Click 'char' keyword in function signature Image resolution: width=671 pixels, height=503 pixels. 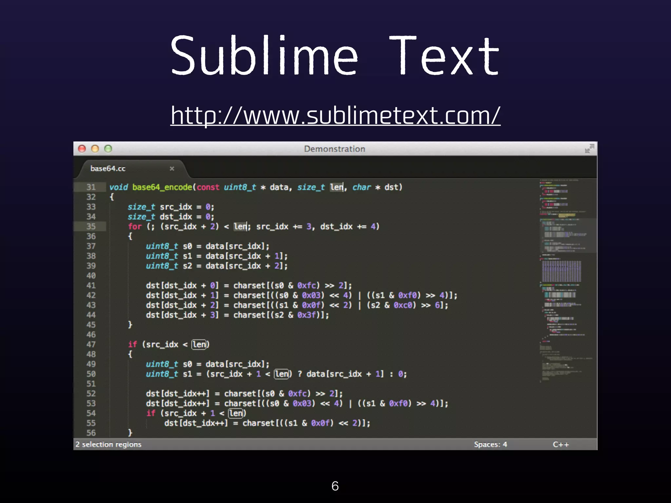[362, 187]
